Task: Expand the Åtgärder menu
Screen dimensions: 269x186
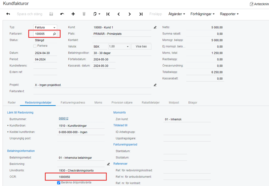Action: click(177, 14)
